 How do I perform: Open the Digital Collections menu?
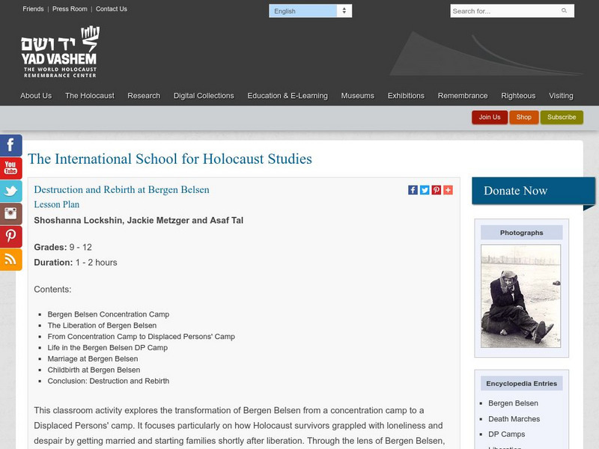204,96
